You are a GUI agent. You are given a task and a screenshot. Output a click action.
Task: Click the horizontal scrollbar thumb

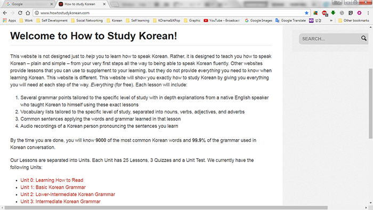click(x=166, y=208)
